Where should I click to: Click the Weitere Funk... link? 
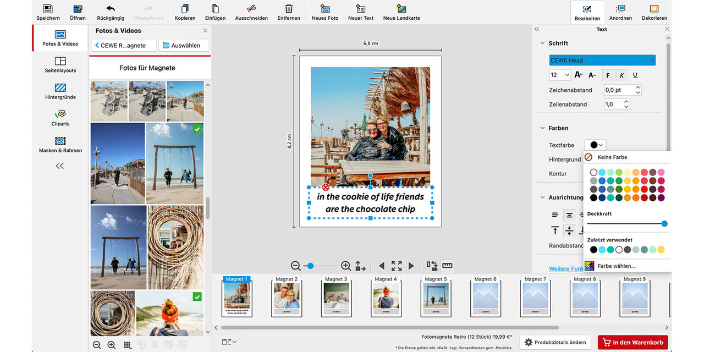coord(566,269)
